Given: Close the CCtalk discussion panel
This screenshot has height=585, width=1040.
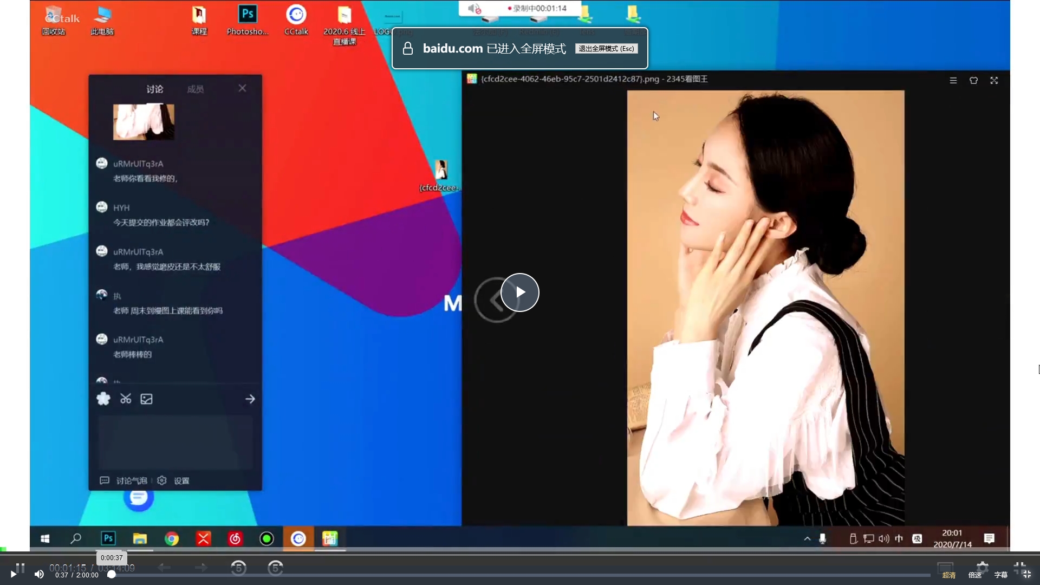Looking at the screenshot, I should pos(242,88).
